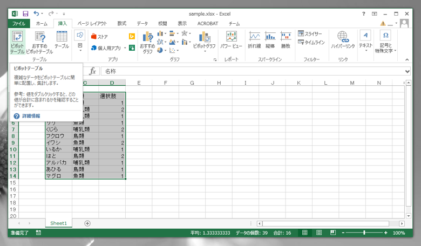The width and height of the screenshot is (421, 246).
Task: Open the PivotChart (ピボットグラフ) dropdown
Action: point(205,51)
